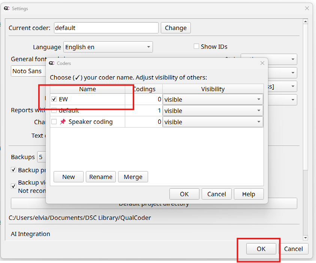Screen dimensions: 316x263
Task: Confirm Coders dialog with OK
Action: [184, 194]
